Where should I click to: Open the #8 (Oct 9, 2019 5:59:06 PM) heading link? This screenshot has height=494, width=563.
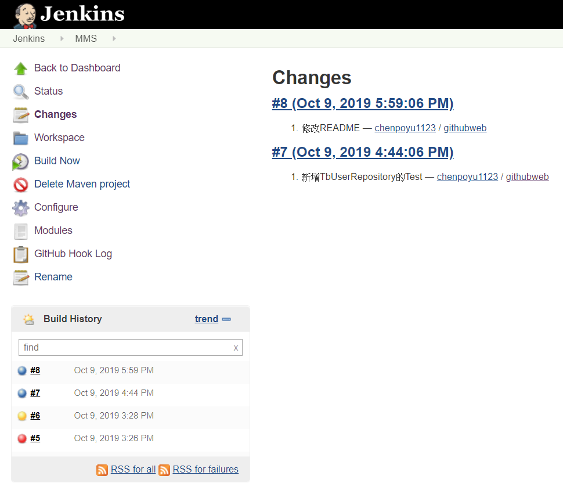tap(363, 103)
